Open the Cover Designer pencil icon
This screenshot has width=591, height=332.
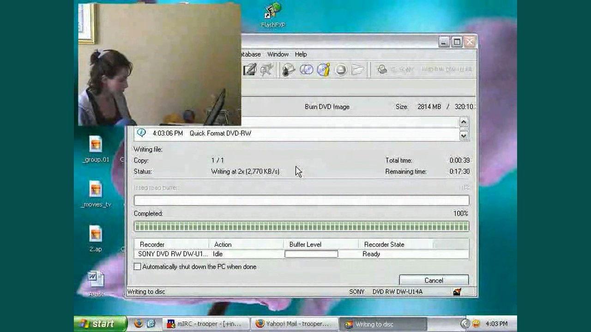(250, 70)
